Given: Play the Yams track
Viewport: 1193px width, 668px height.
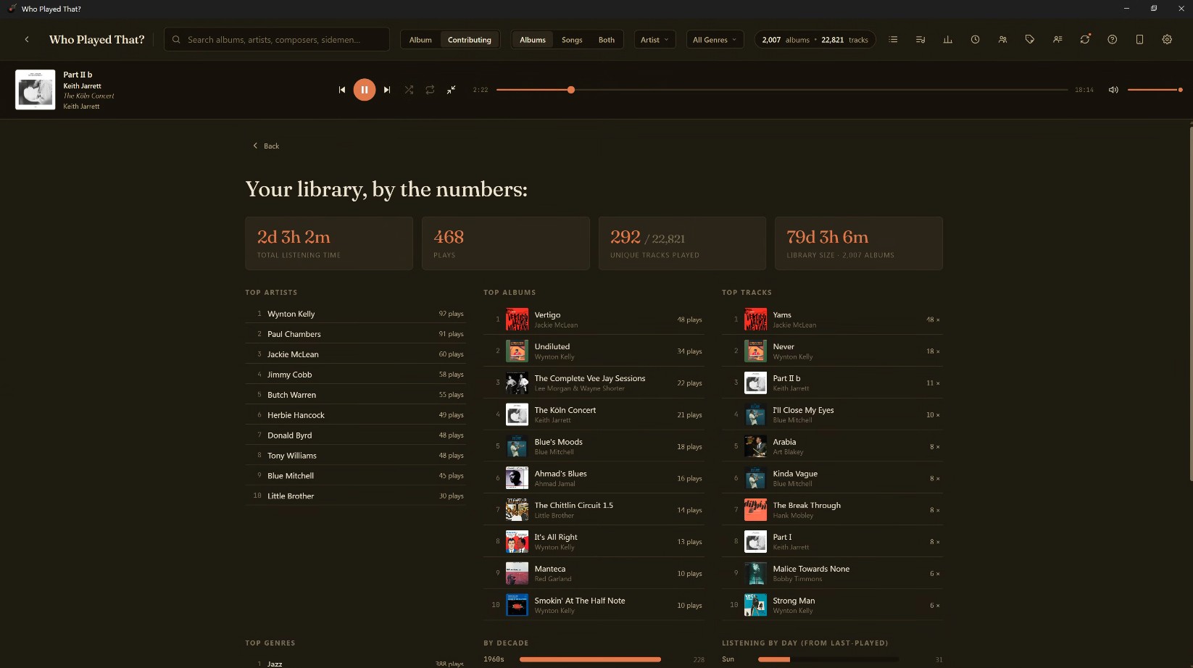Looking at the screenshot, I should (832, 320).
